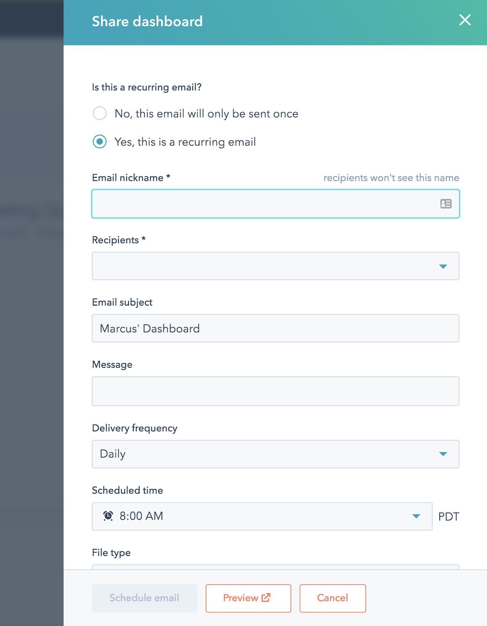Viewport: 487px width, 626px height.
Task: Select "No, this email will only be sent once"
Action: [x=100, y=113]
